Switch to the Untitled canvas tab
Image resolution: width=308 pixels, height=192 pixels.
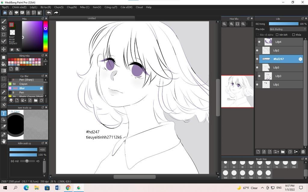click(x=92, y=18)
